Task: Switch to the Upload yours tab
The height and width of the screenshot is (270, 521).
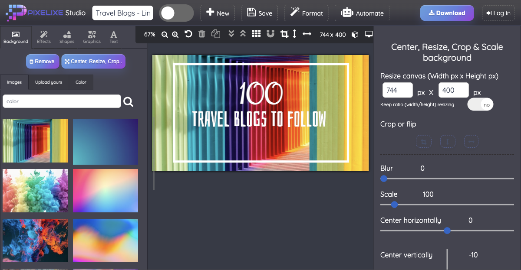Action: click(x=48, y=82)
